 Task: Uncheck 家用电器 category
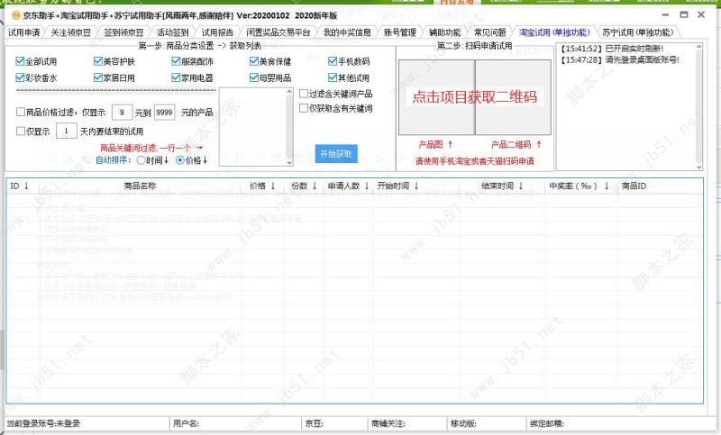[x=176, y=77]
